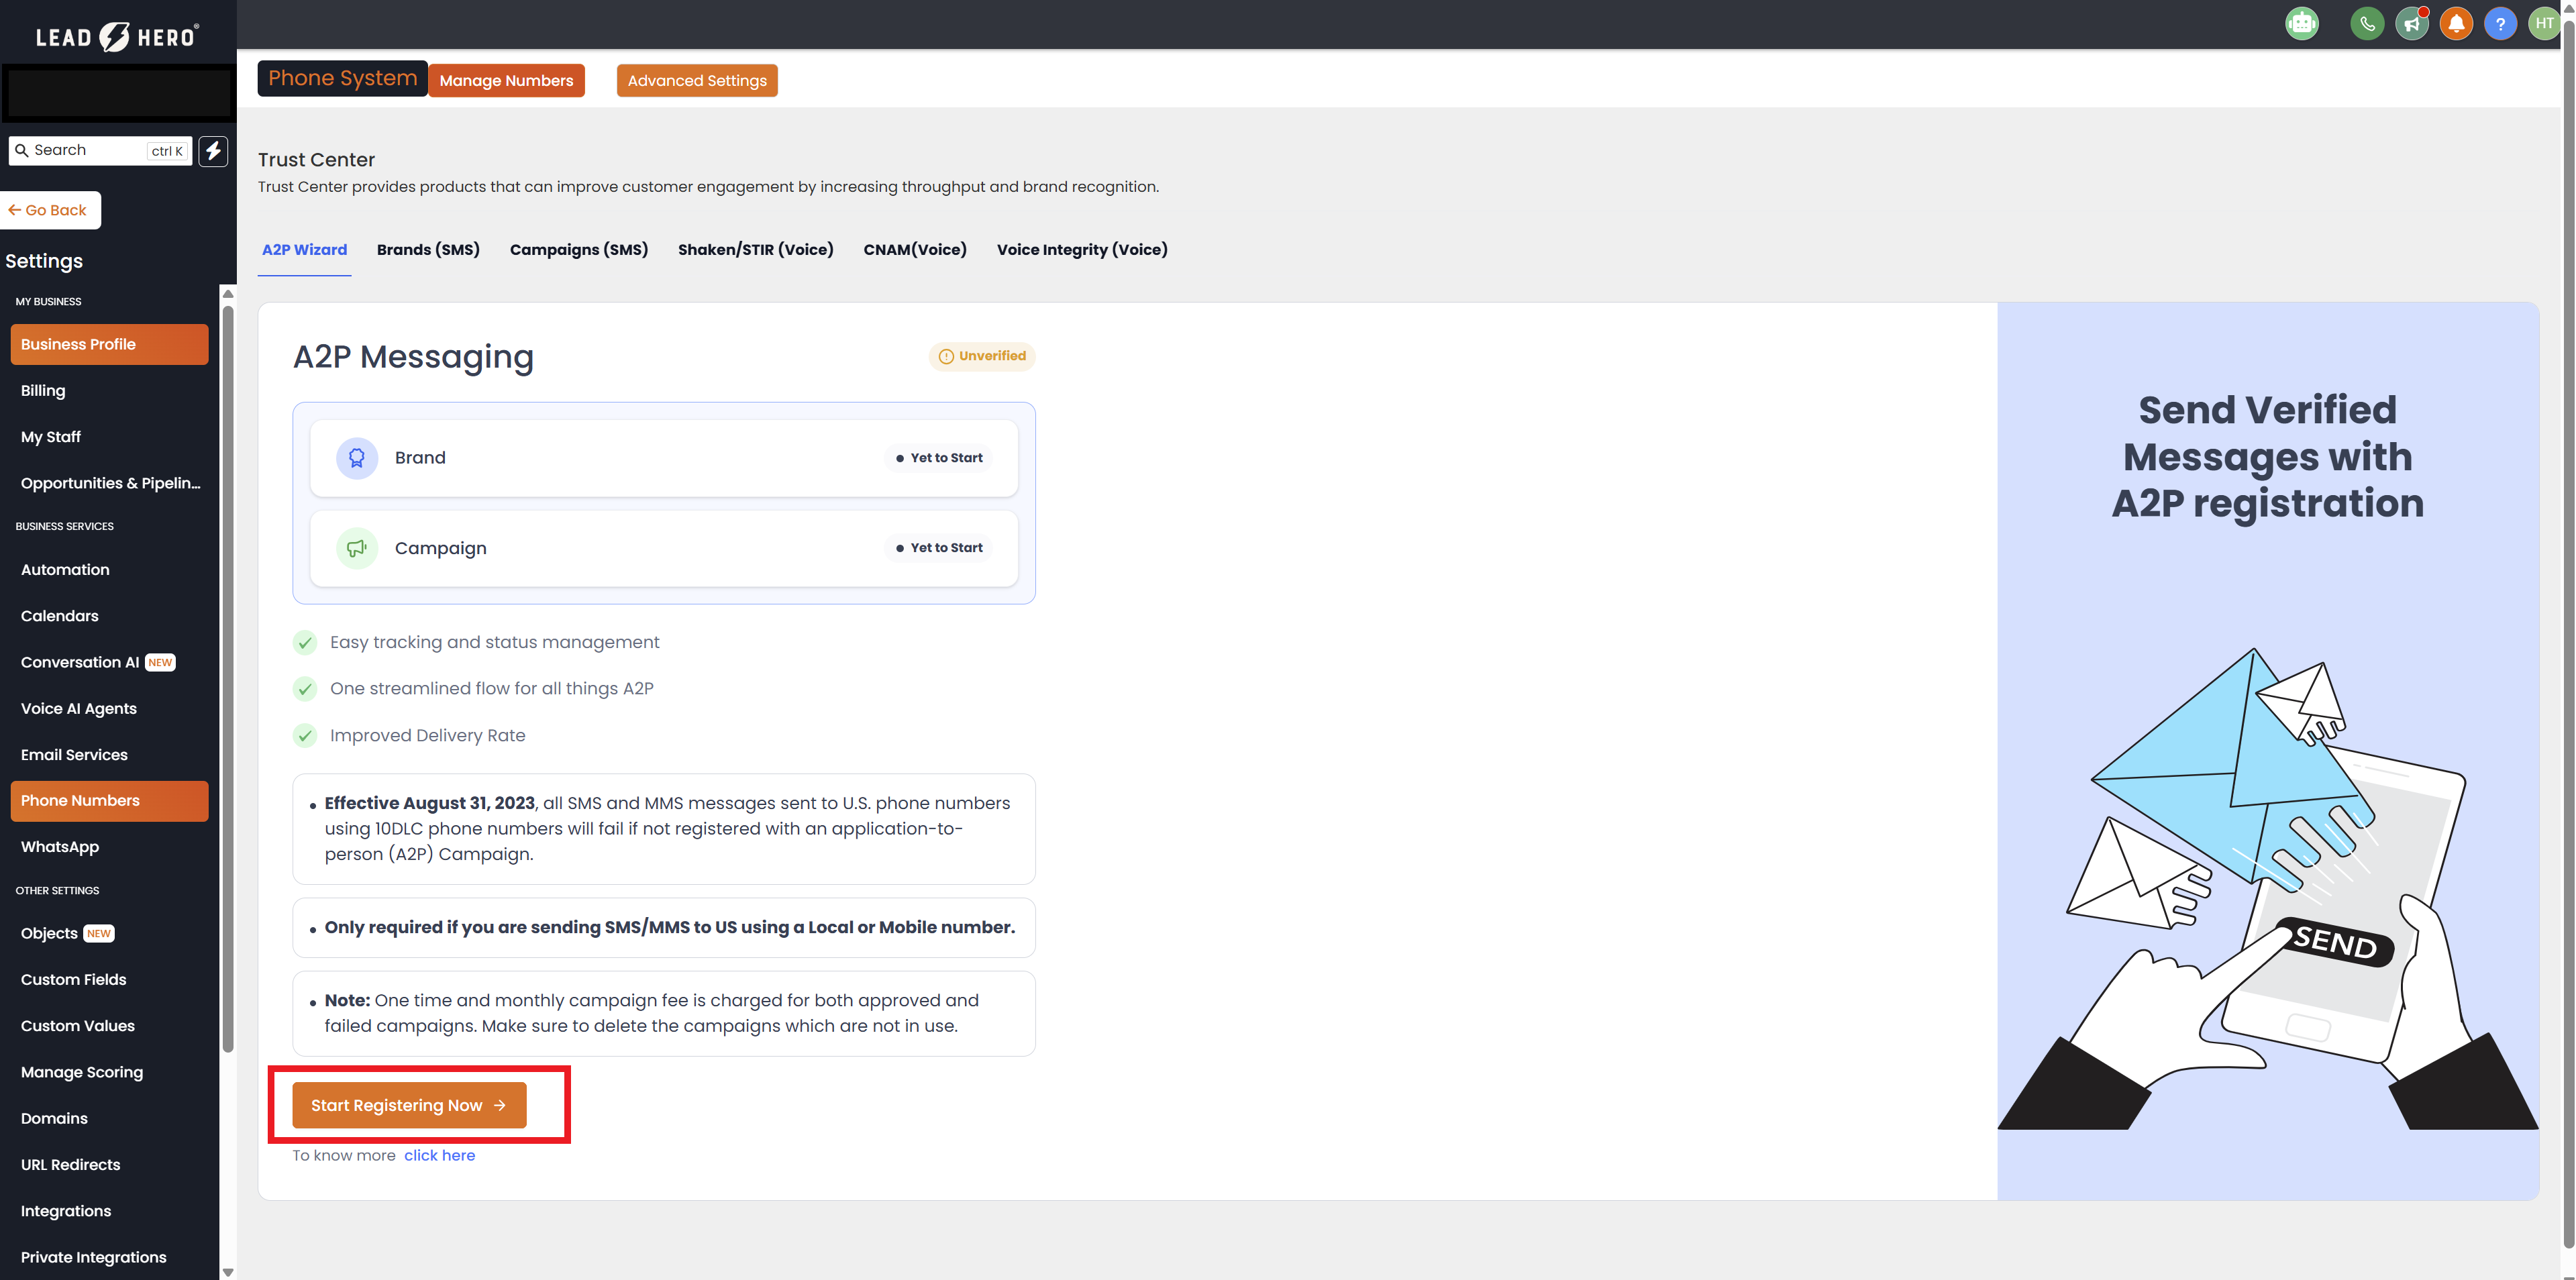Click the green phone dialer icon
Viewport: 2576px width, 1280px height.
pyautogui.click(x=2366, y=23)
